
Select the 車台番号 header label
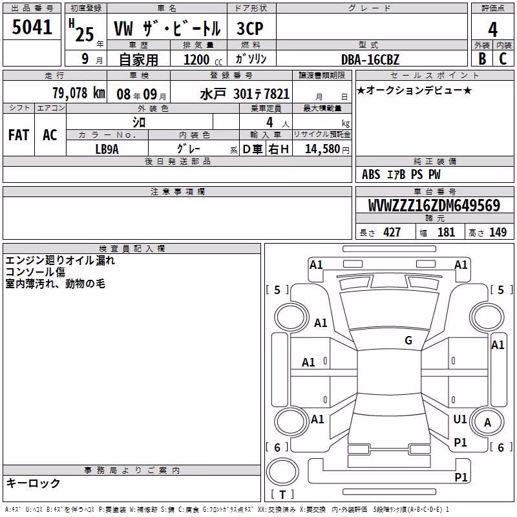(x=434, y=191)
